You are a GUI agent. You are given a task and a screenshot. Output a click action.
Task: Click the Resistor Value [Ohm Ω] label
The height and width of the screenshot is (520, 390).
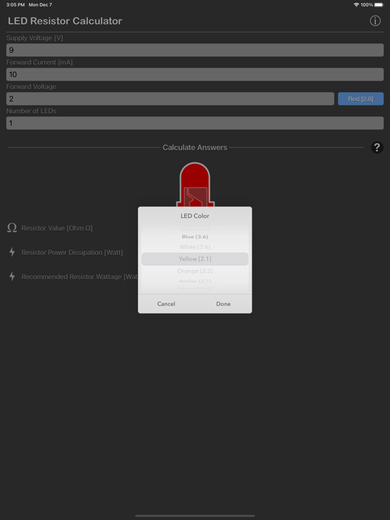57,228
